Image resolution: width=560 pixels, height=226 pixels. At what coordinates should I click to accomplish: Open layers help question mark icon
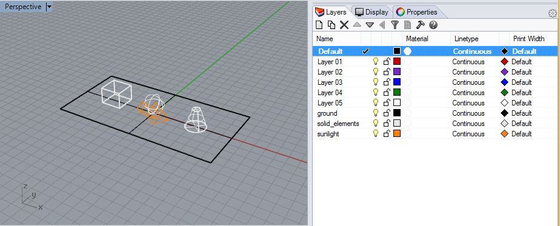point(433,25)
